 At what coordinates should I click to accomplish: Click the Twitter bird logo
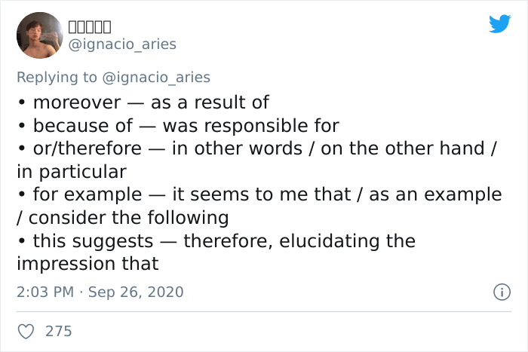499,24
